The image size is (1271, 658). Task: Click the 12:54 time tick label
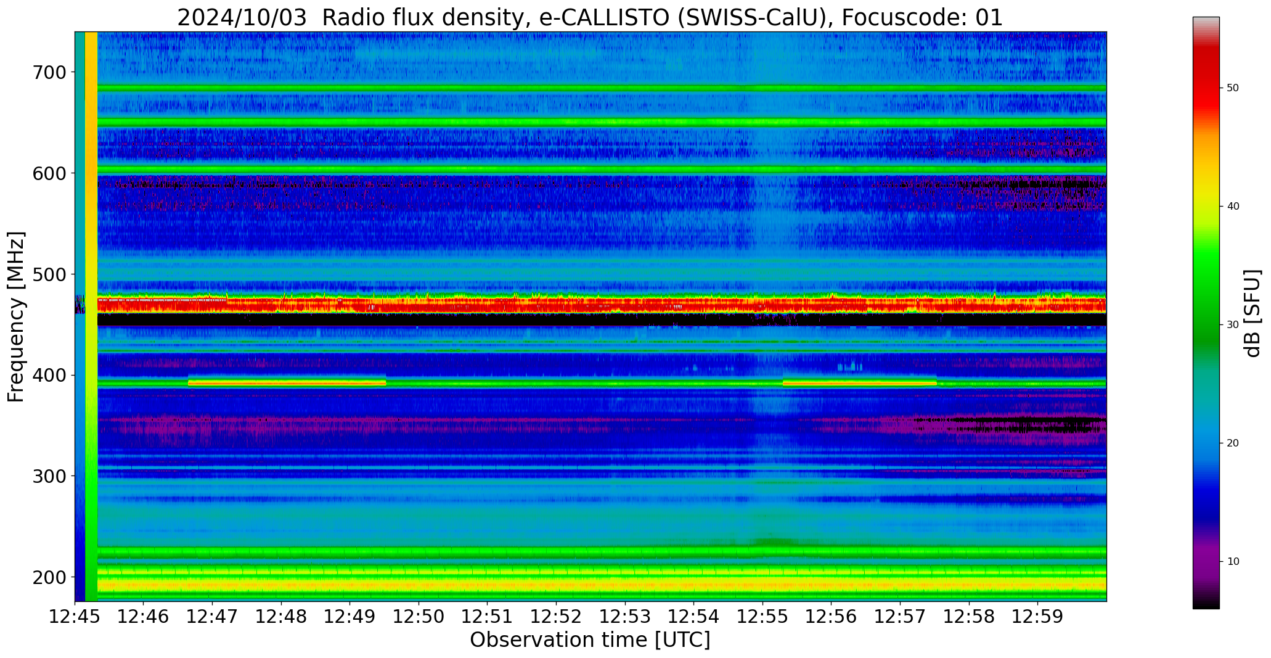click(694, 617)
